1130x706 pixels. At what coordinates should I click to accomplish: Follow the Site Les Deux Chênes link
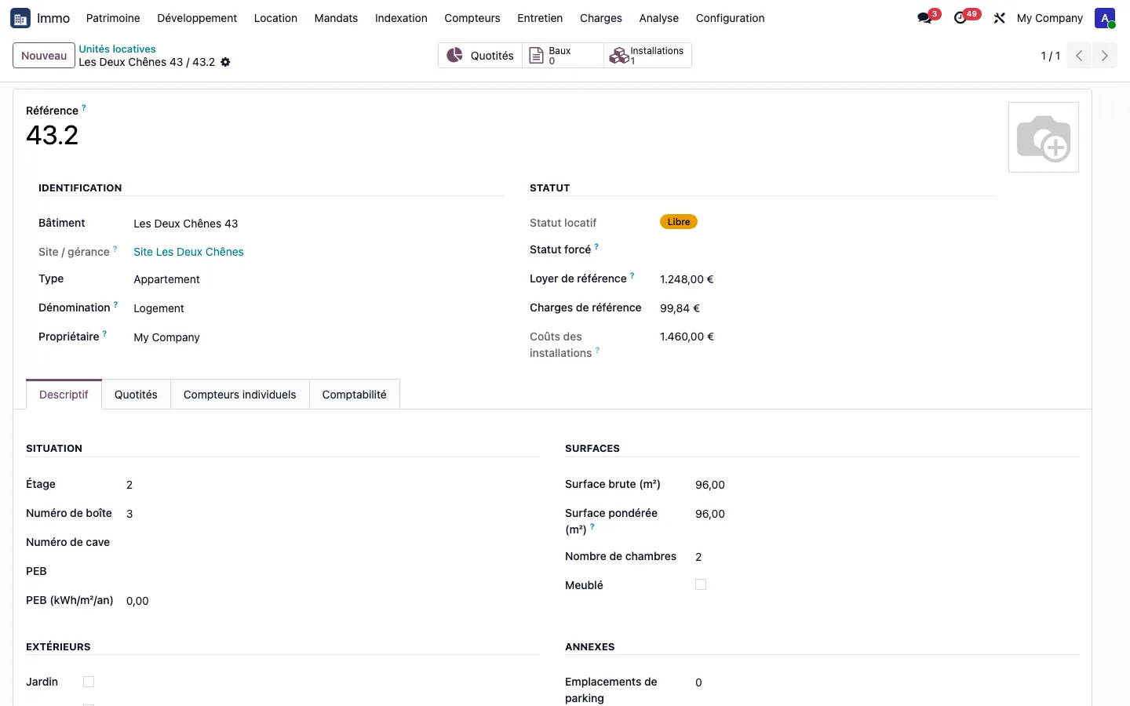coord(188,252)
